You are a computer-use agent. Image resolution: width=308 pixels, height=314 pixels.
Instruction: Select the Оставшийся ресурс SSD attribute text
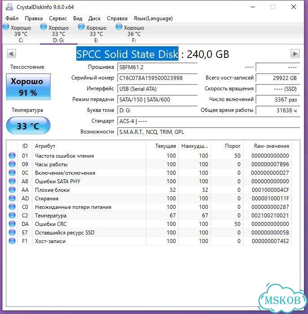click(x=65, y=233)
